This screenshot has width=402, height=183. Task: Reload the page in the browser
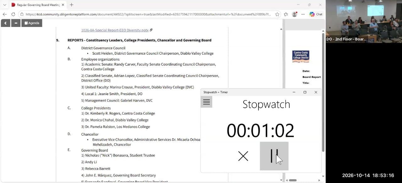pyautogui.click(x=13, y=14)
